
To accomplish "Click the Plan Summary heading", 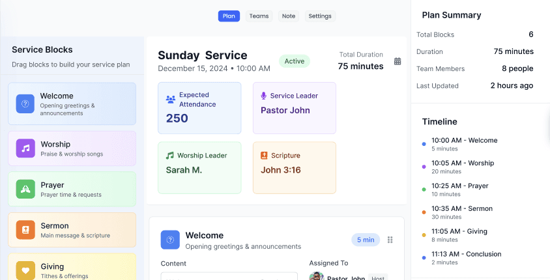I will pyautogui.click(x=452, y=15).
